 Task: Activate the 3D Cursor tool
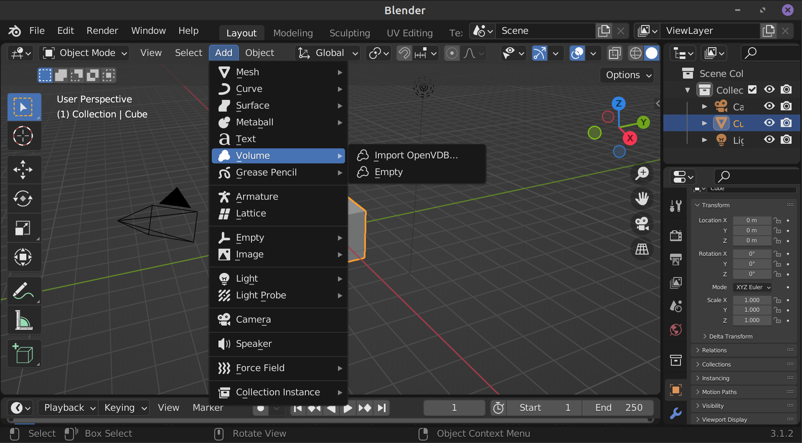[x=24, y=136]
